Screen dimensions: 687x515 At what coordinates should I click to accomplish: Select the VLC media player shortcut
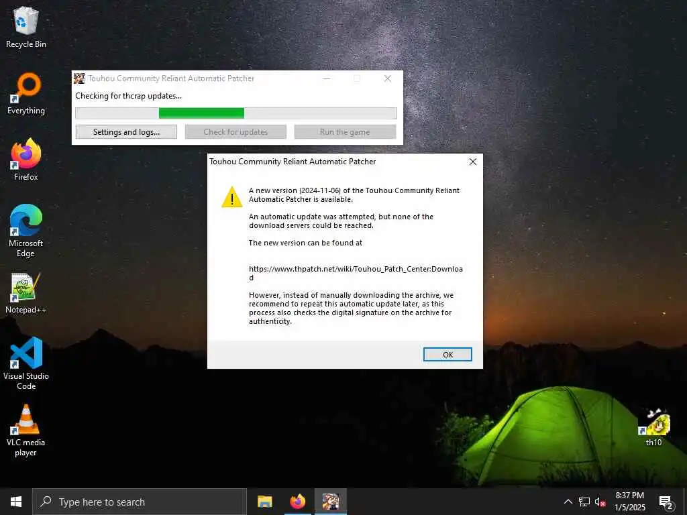pyautogui.click(x=26, y=431)
